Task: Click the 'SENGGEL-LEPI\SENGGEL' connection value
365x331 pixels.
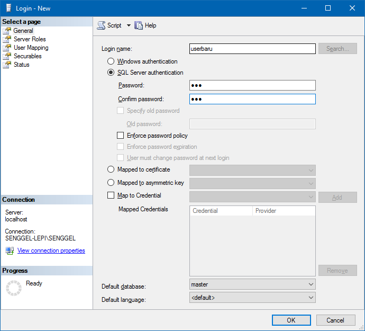Action: tap(41, 238)
